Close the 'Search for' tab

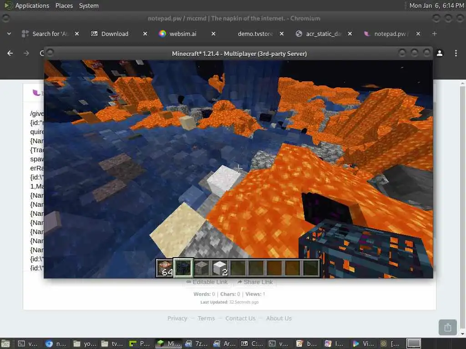tap(76, 34)
